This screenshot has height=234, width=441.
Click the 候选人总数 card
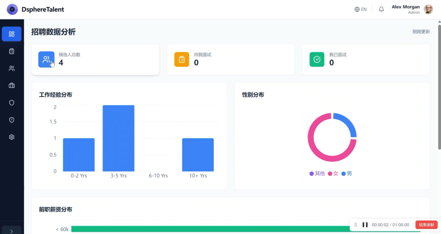95,60
